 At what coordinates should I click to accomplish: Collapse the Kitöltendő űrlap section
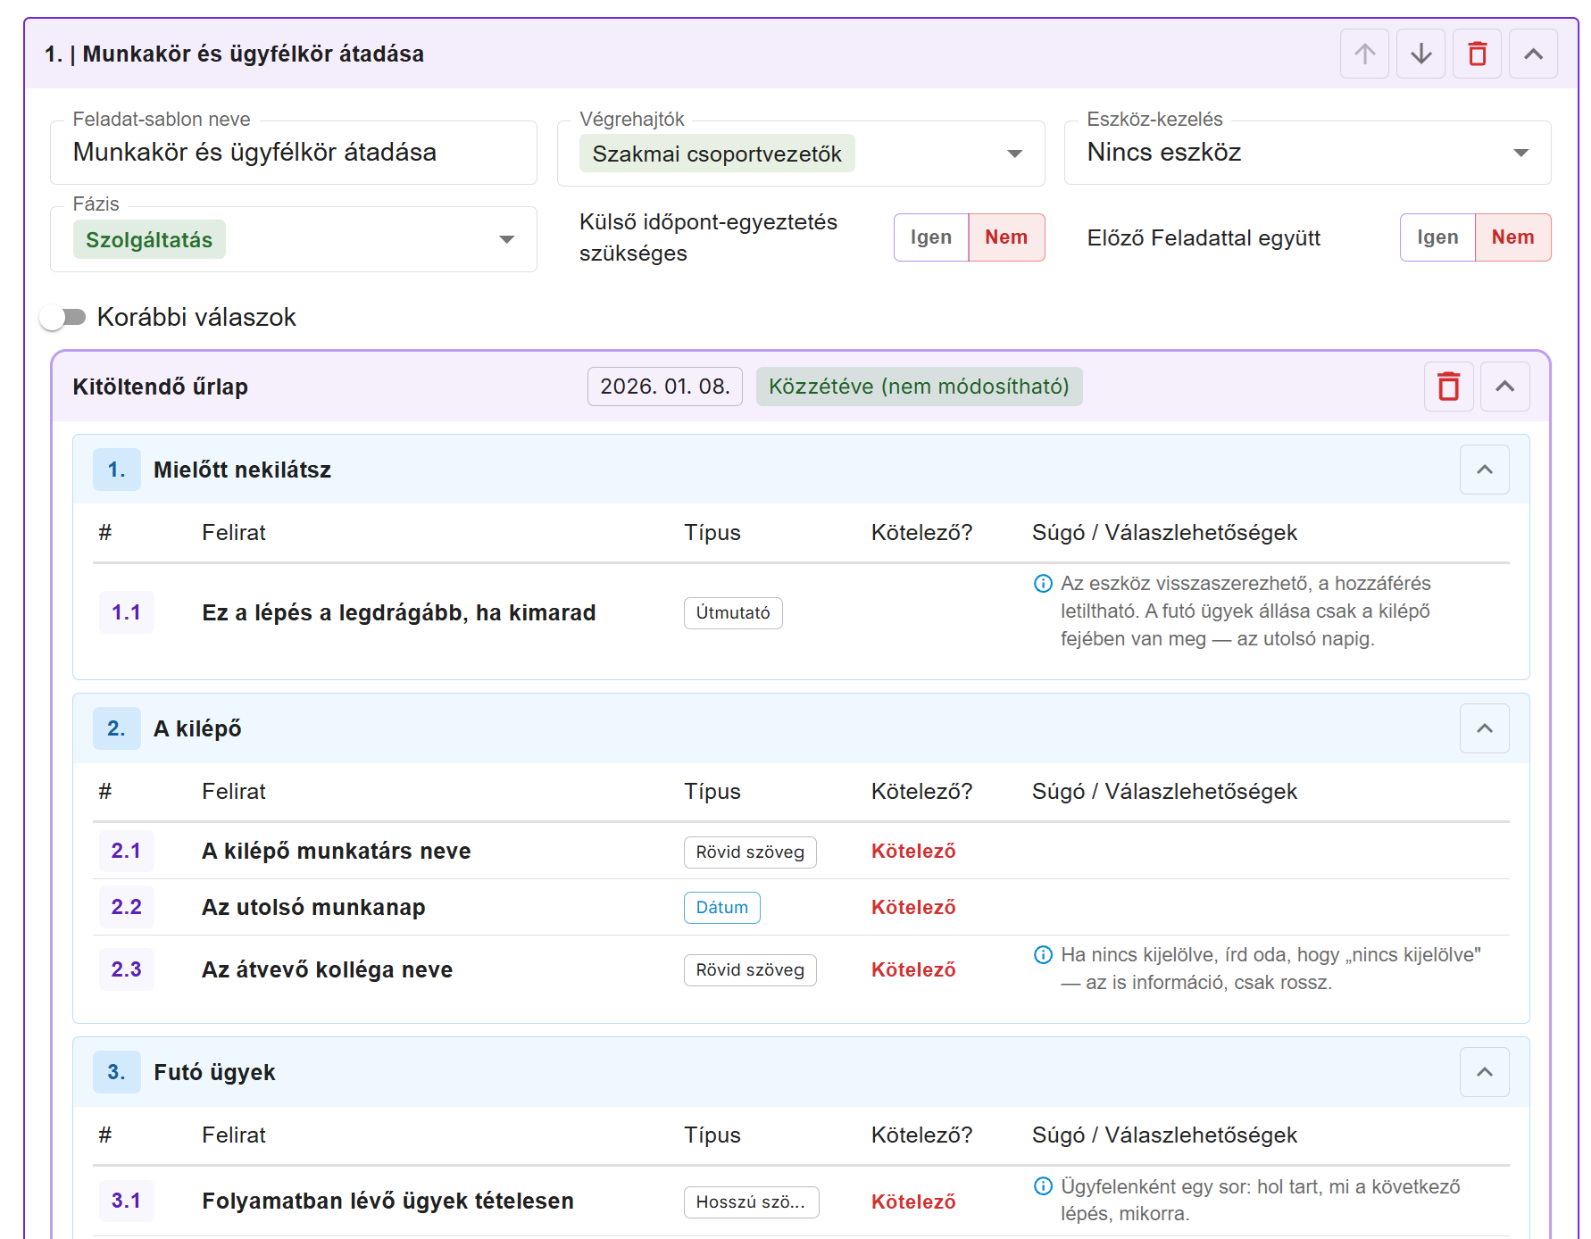[x=1504, y=387]
